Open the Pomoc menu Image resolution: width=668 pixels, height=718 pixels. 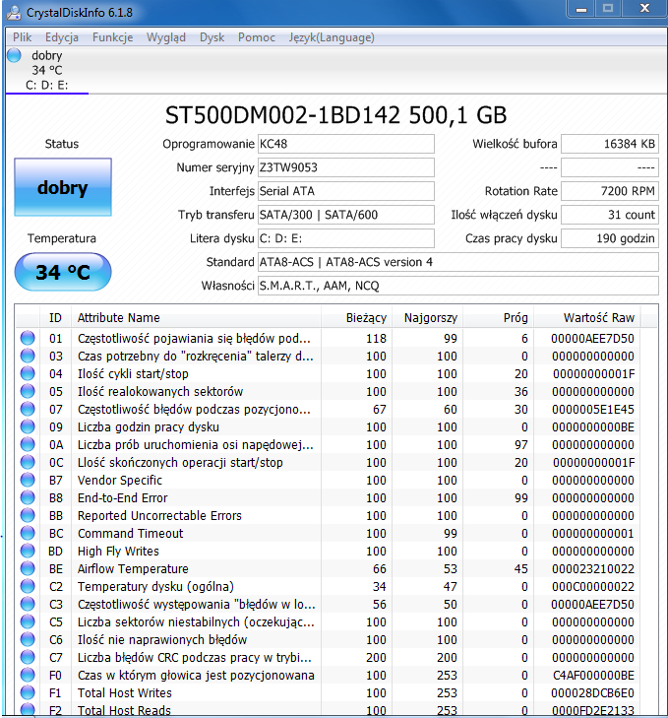256,37
